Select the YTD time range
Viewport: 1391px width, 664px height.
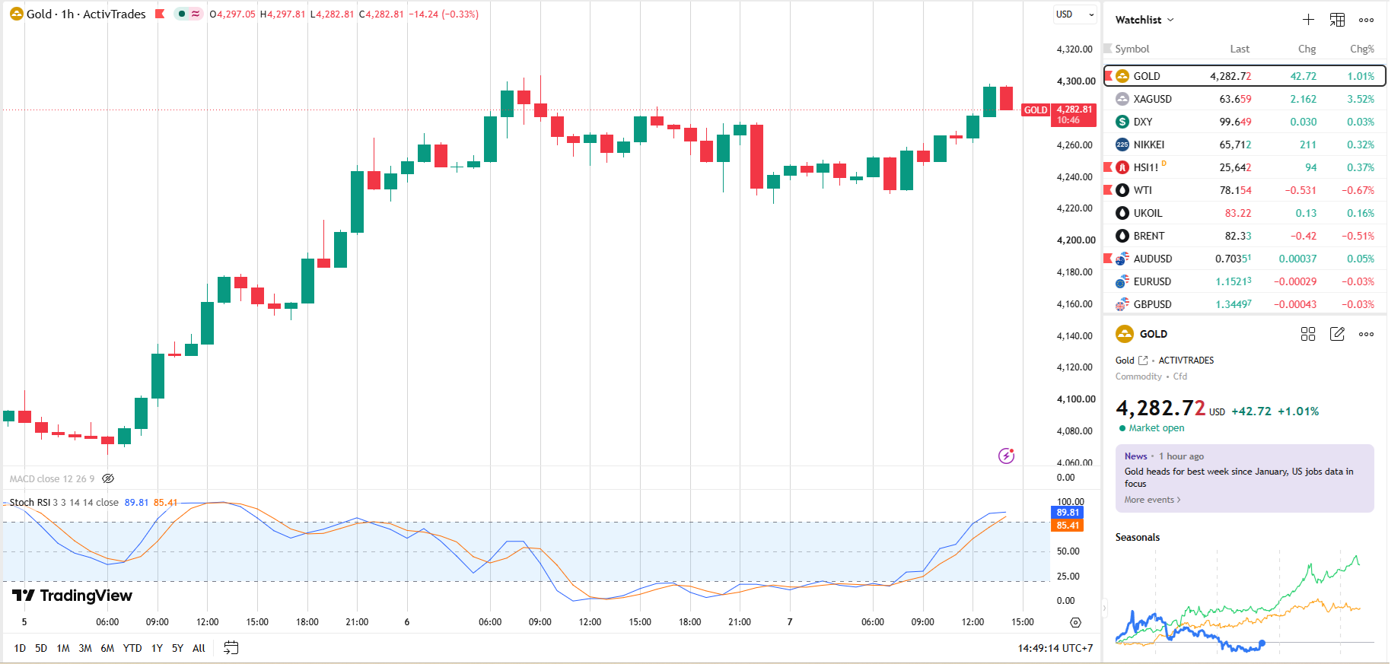click(132, 648)
